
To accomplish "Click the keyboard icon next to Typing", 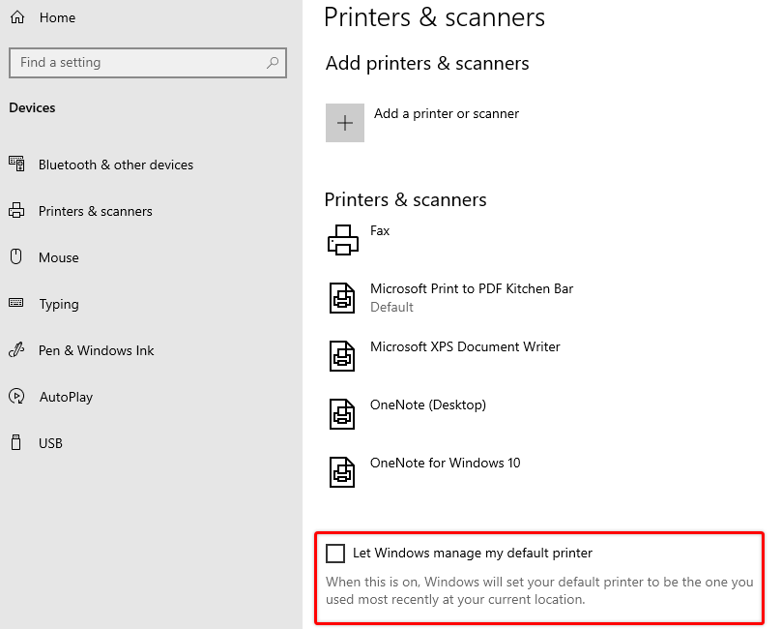I will (x=15, y=303).
